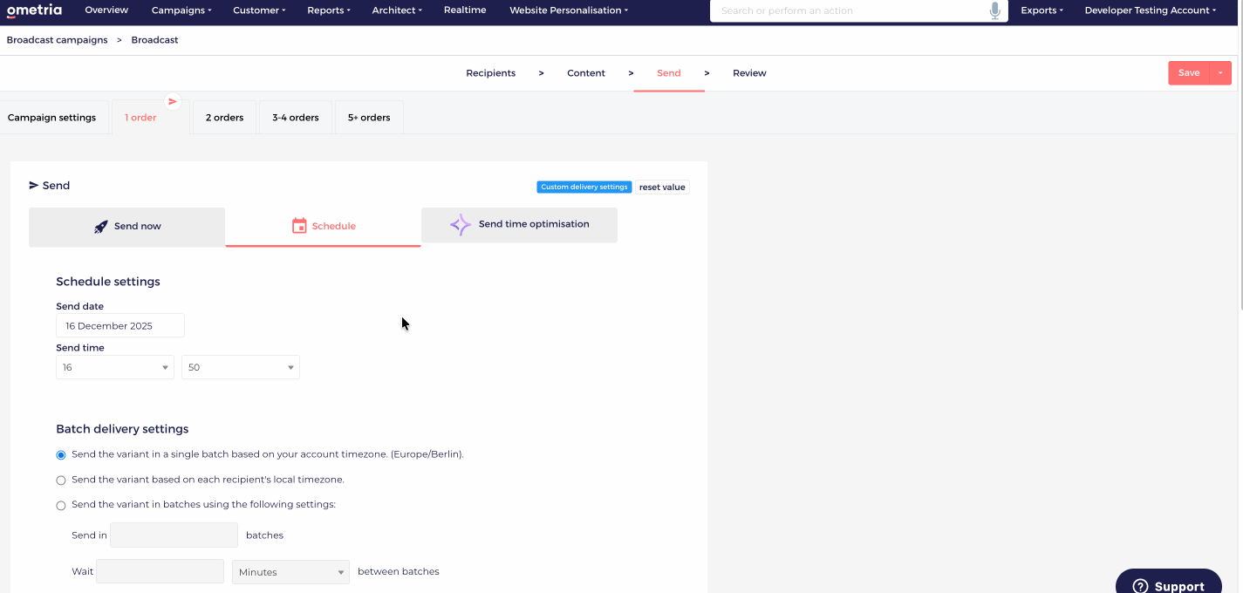Image resolution: width=1243 pixels, height=593 pixels.
Task: Click the Send section paper plane icon
Action: tap(34, 186)
